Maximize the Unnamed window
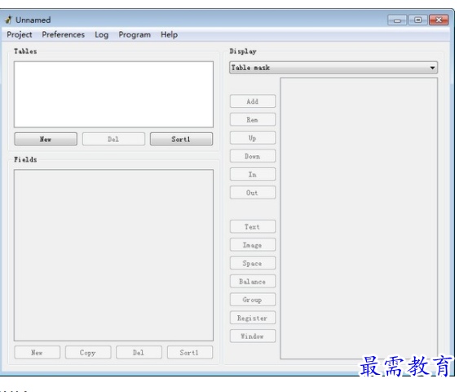Image resolution: width=459 pixels, height=392 pixels. (417, 20)
